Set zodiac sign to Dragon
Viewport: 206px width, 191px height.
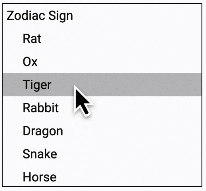43,131
